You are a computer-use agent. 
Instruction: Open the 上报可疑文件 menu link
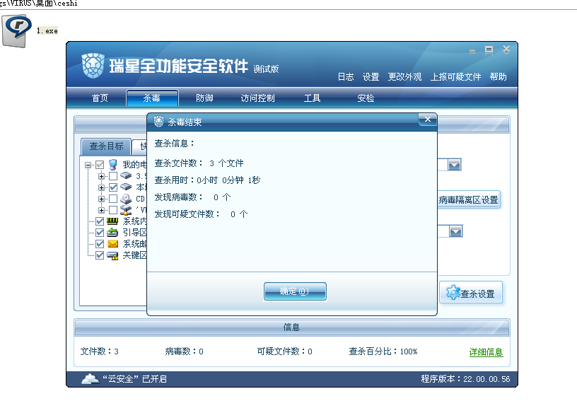(x=455, y=77)
